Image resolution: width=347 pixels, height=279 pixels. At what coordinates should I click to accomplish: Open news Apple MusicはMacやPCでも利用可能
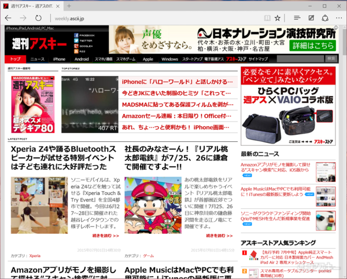tap(275, 192)
